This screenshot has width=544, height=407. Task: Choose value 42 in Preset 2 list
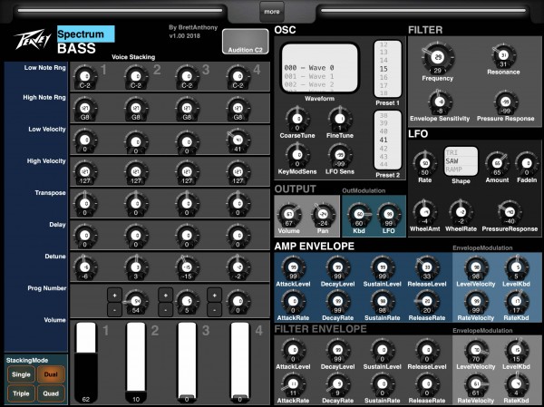[384, 149]
